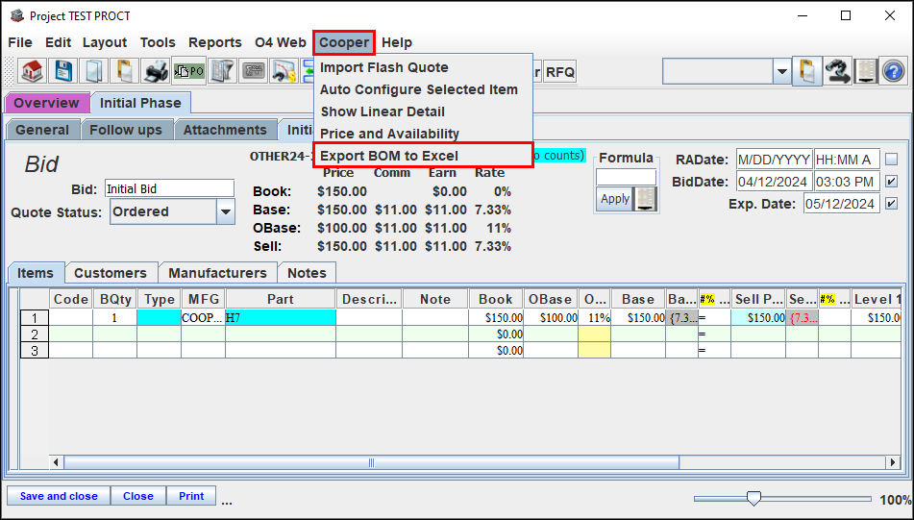Click the Bid name input field
This screenshot has width=914, height=520.
point(169,188)
